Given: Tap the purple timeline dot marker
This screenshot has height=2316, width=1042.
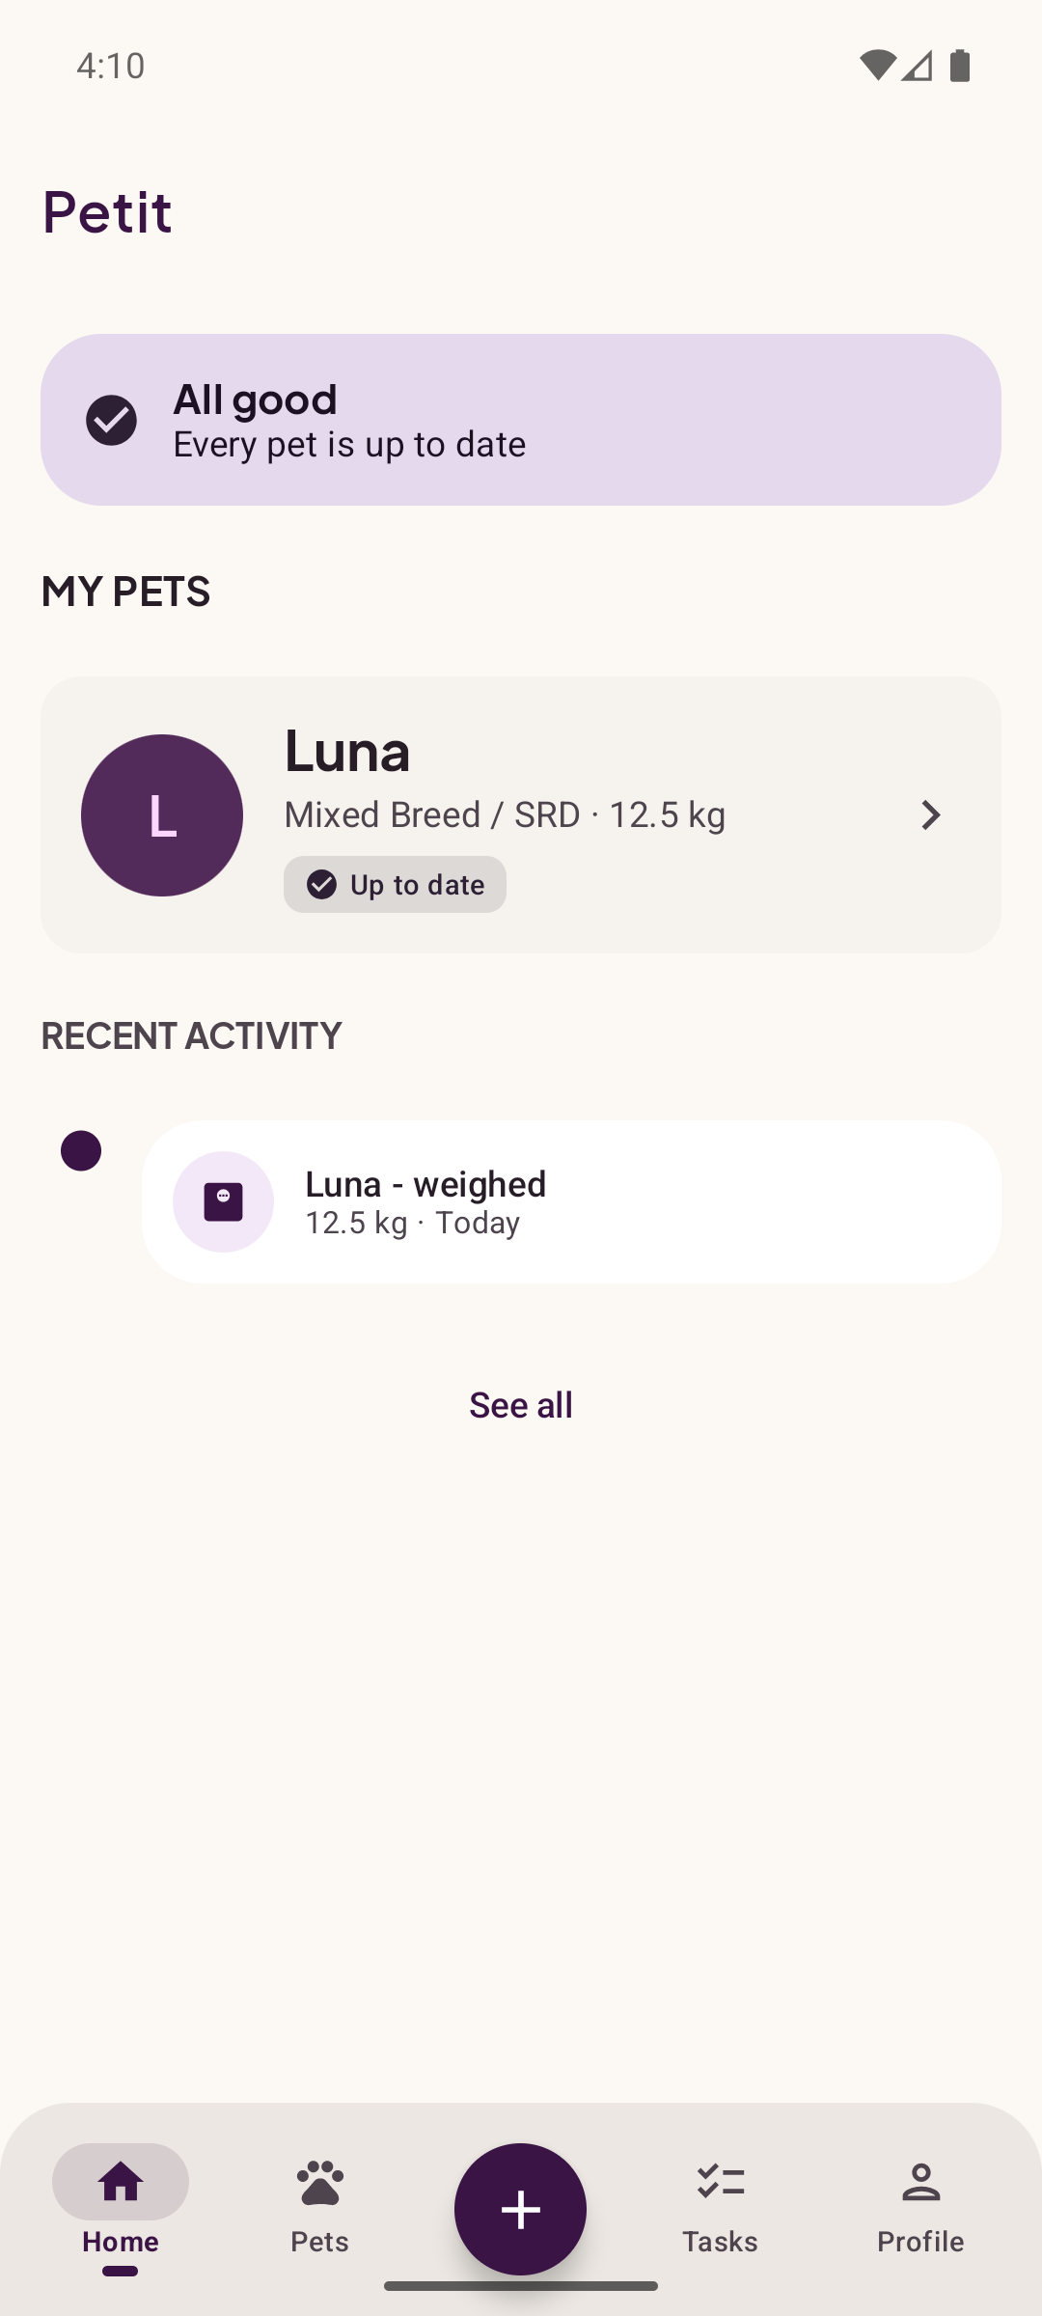Looking at the screenshot, I should [81, 1150].
